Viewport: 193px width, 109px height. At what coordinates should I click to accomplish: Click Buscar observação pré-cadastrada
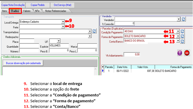click(23, 63)
